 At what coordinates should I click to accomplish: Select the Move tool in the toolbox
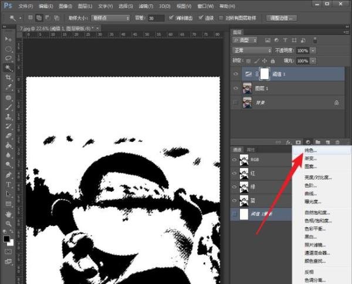click(8, 39)
